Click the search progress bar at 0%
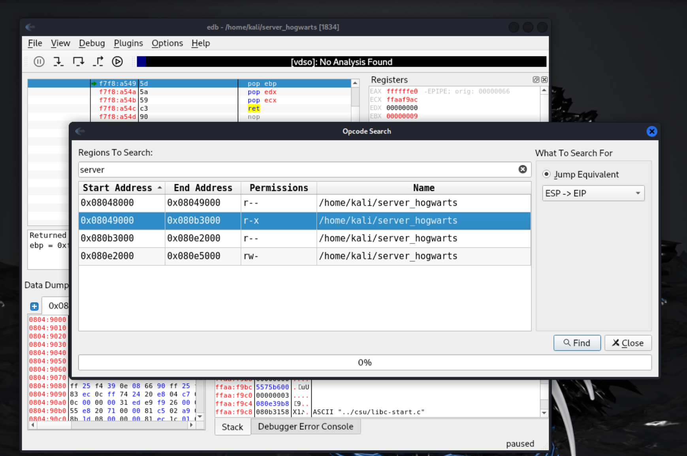The height and width of the screenshot is (456, 687). [365, 363]
